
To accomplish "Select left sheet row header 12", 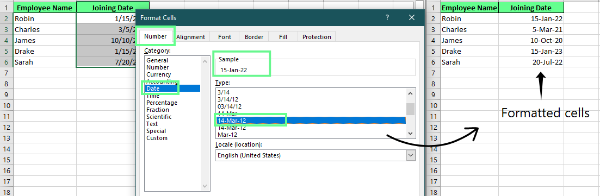I will tap(7, 127).
